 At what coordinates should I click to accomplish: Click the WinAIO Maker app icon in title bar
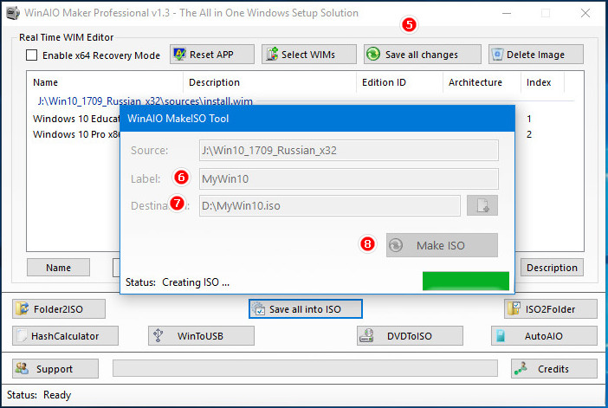[13, 13]
